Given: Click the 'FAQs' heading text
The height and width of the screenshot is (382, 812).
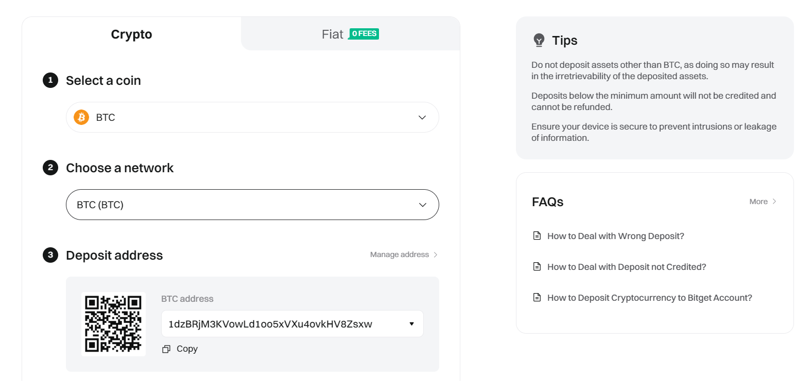Looking at the screenshot, I should 548,202.
